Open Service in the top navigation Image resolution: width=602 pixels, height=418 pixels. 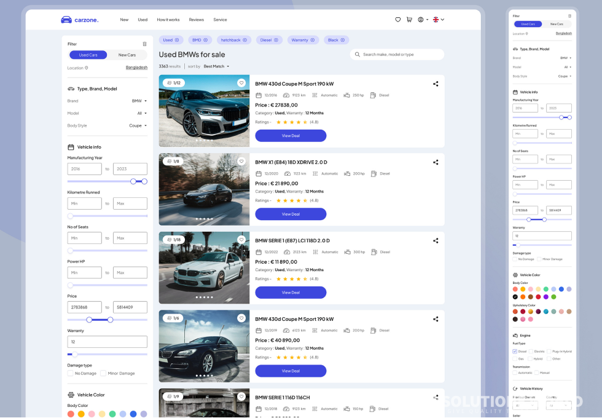pyautogui.click(x=220, y=20)
